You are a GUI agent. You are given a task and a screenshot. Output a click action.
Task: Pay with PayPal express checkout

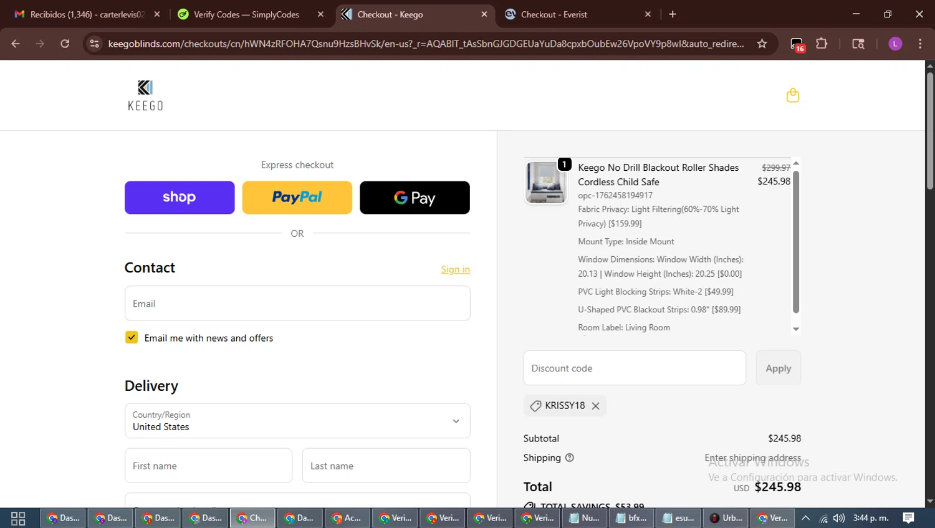click(x=297, y=198)
